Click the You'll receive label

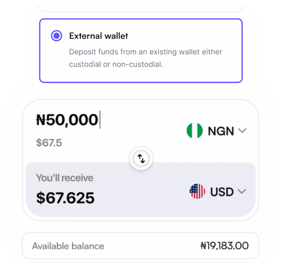click(x=64, y=178)
